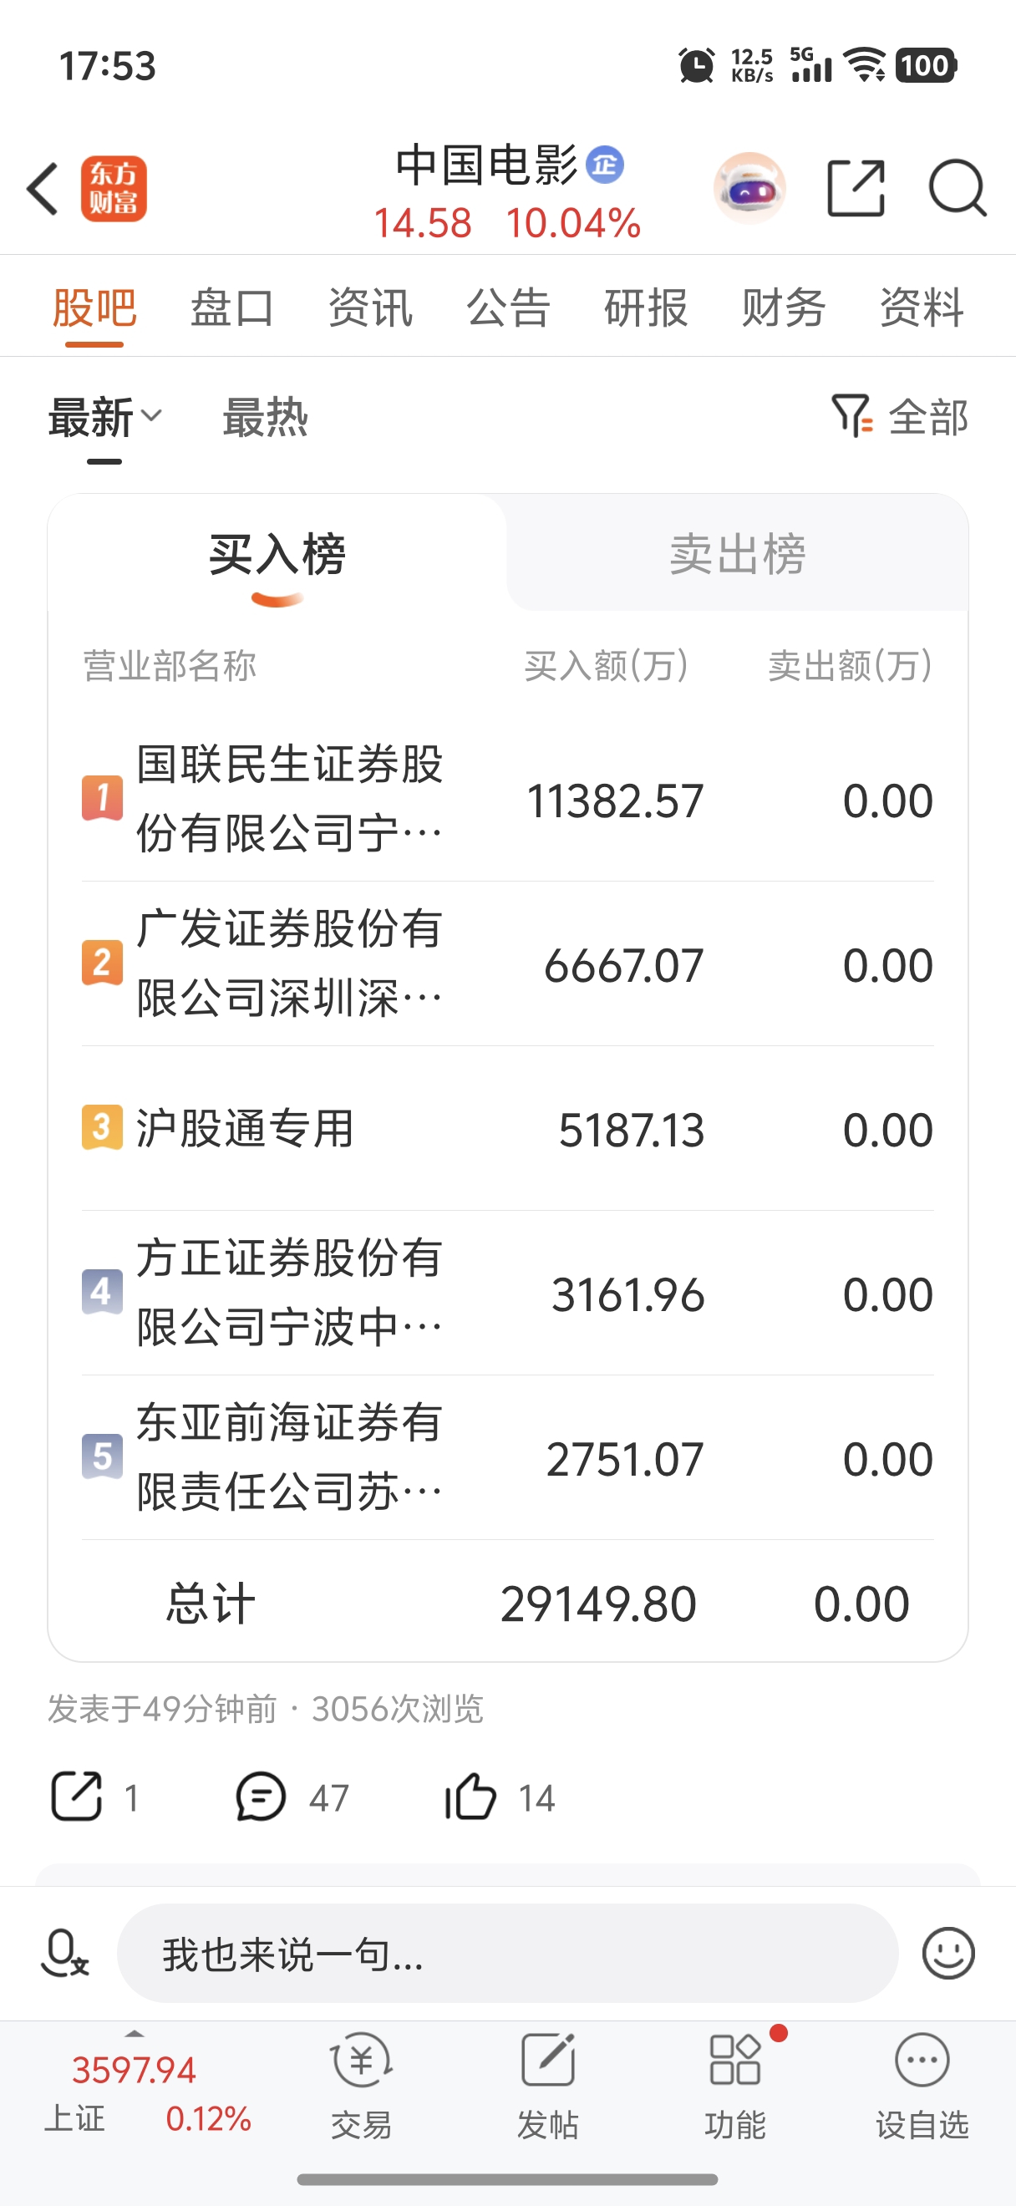Tap the comment bubble icon

[x=260, y=1796]
